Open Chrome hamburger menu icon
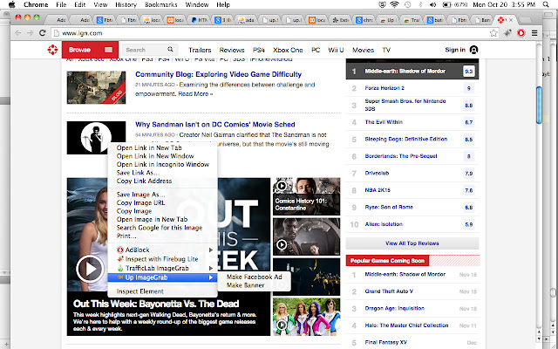The height and width of the screenshot is (349, 558). [534, 33]
